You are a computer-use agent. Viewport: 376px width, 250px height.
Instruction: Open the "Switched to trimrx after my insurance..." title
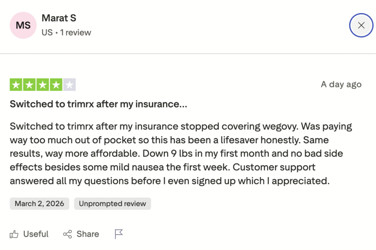pyautogui.click(x=98, y=104)
